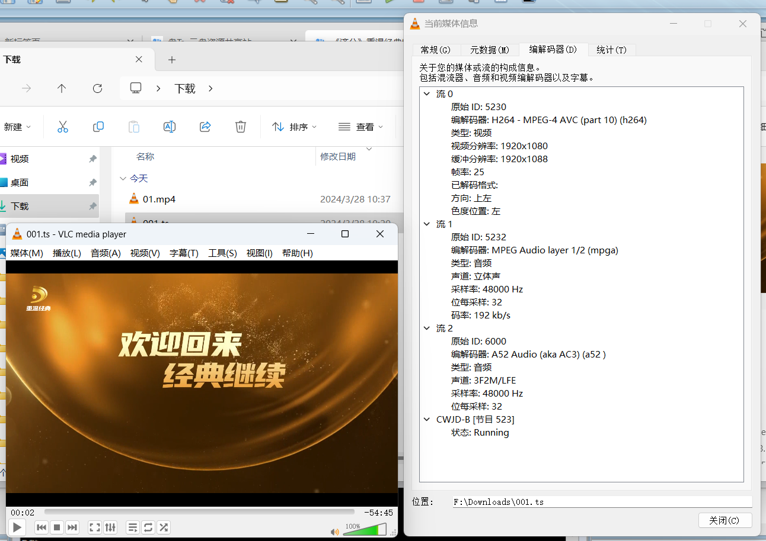The height and width of the screenshot is (541, 766).
Task: Jump to previous media in VLC
Action: (42, 527)
